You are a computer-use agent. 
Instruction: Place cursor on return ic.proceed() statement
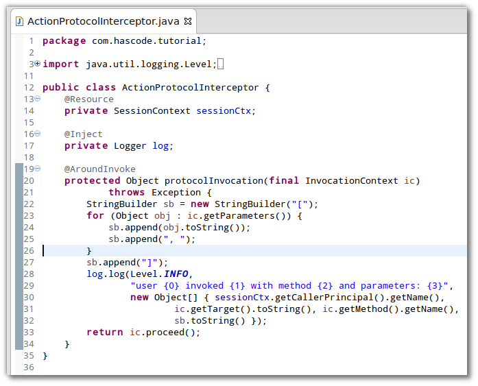(143, 332)
